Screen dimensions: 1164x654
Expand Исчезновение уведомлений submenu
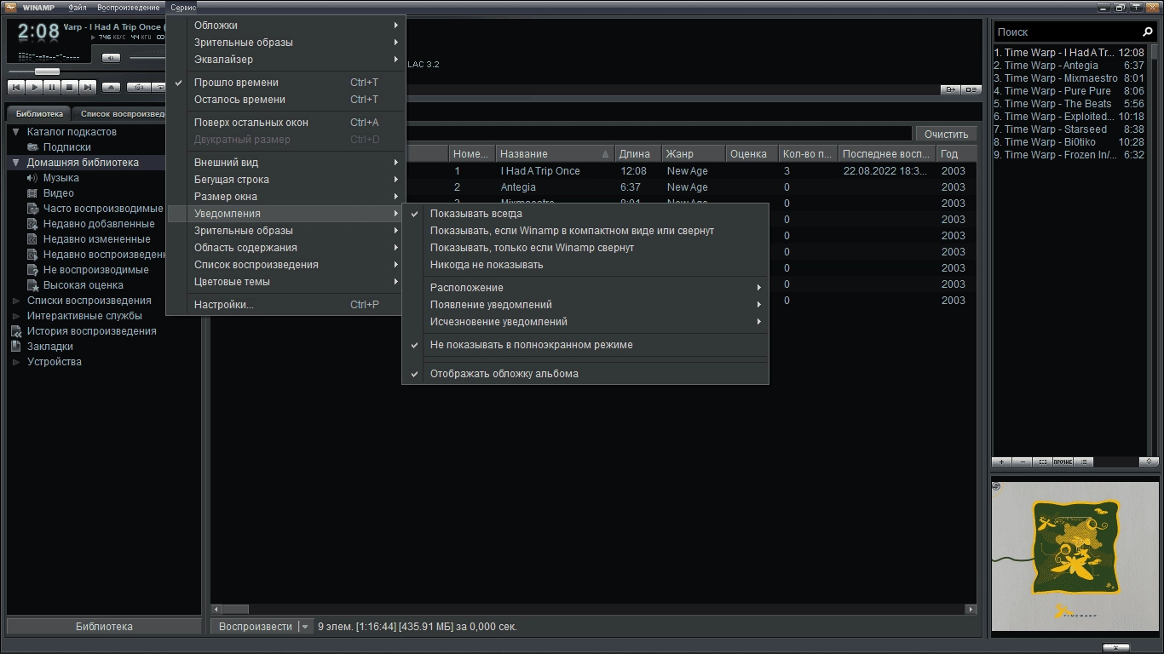[x=585, y=322]
